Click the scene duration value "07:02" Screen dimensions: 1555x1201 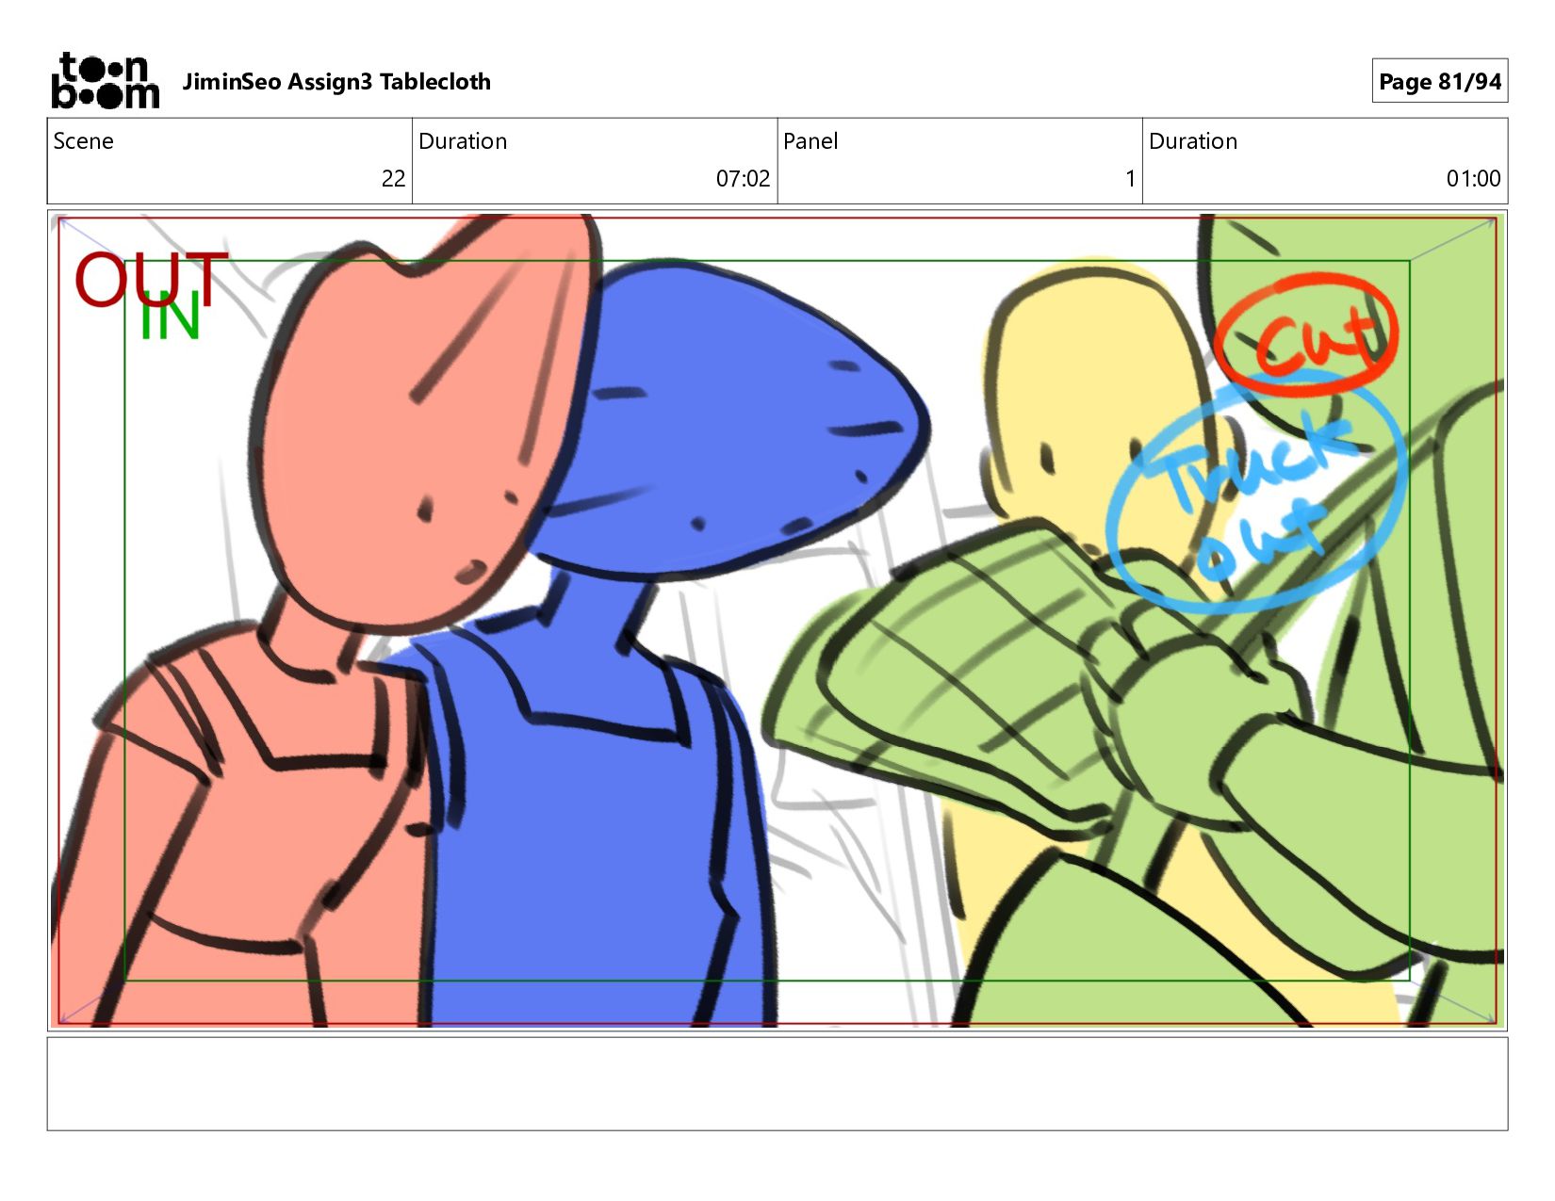pyautogui.click(x=743, y=178)
